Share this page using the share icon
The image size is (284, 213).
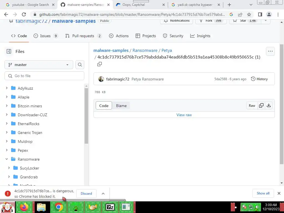point(240,14)
